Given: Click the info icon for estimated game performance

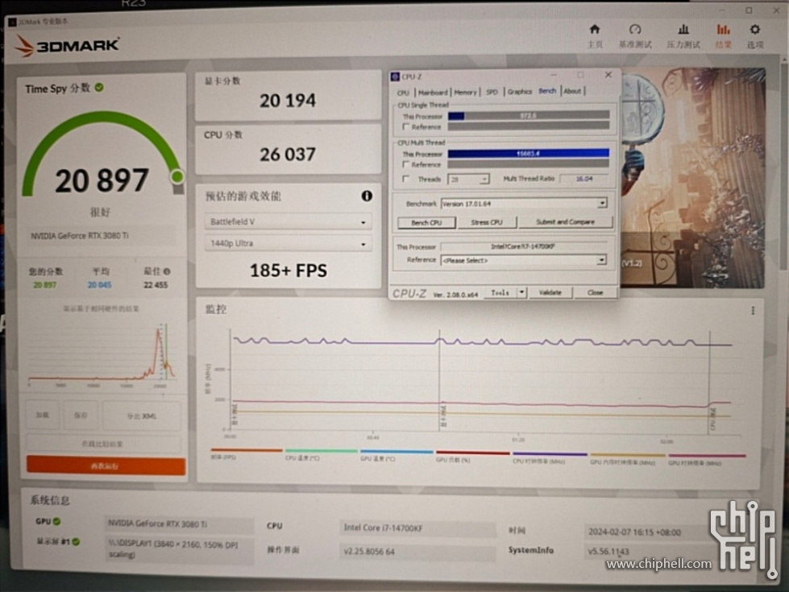Looking at the screenshot, I should tap(367, 196).
